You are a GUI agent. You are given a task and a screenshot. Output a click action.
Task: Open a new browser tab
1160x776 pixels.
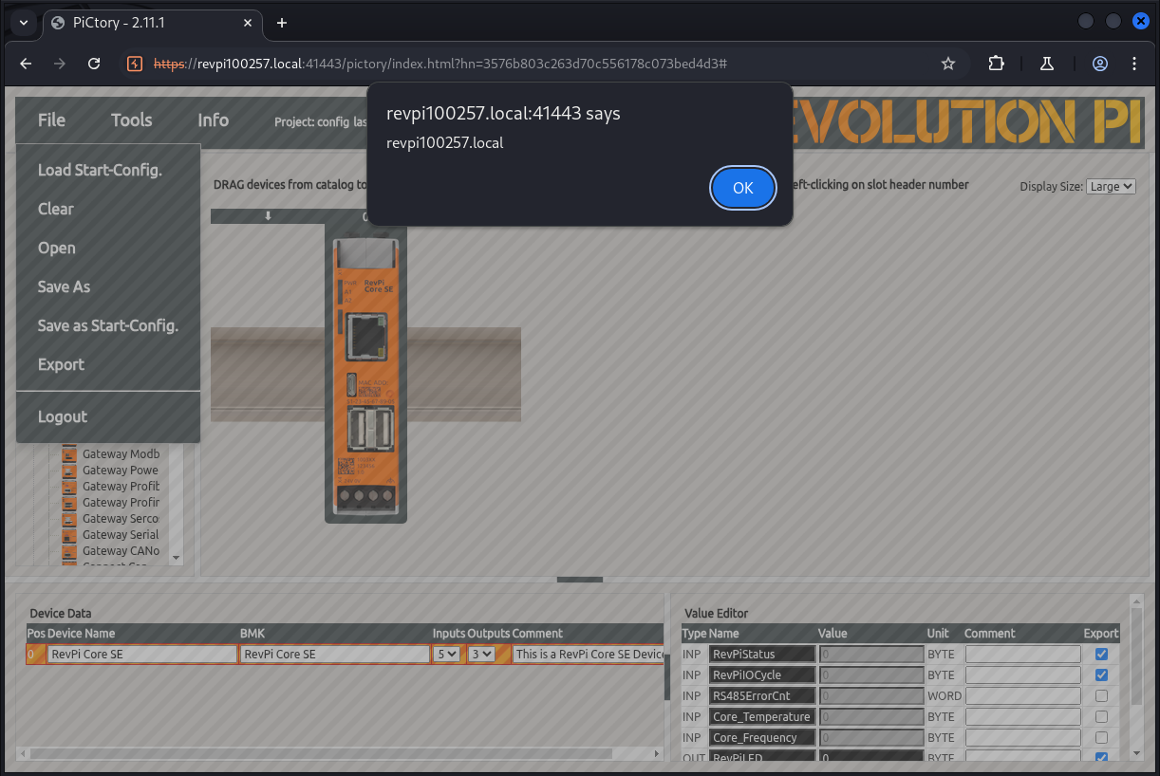coord(281,23)
